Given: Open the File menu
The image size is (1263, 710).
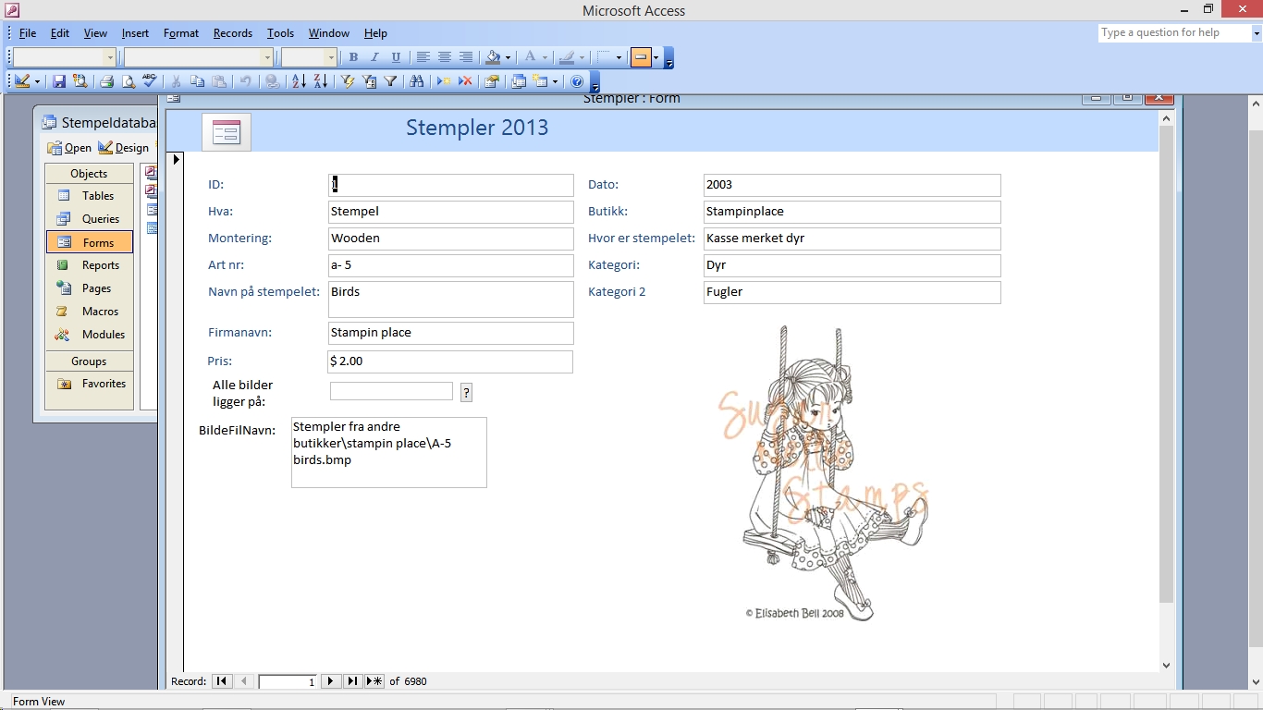Looking at the screenshot, I should pyautogui.click(x=28, y=32).
